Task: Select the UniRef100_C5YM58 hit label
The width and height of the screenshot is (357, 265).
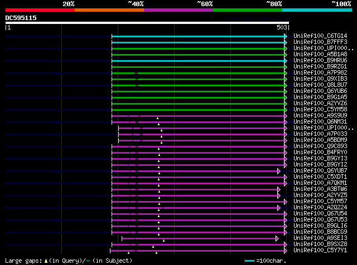Action: pyautogui.click(x=312, y=110)
